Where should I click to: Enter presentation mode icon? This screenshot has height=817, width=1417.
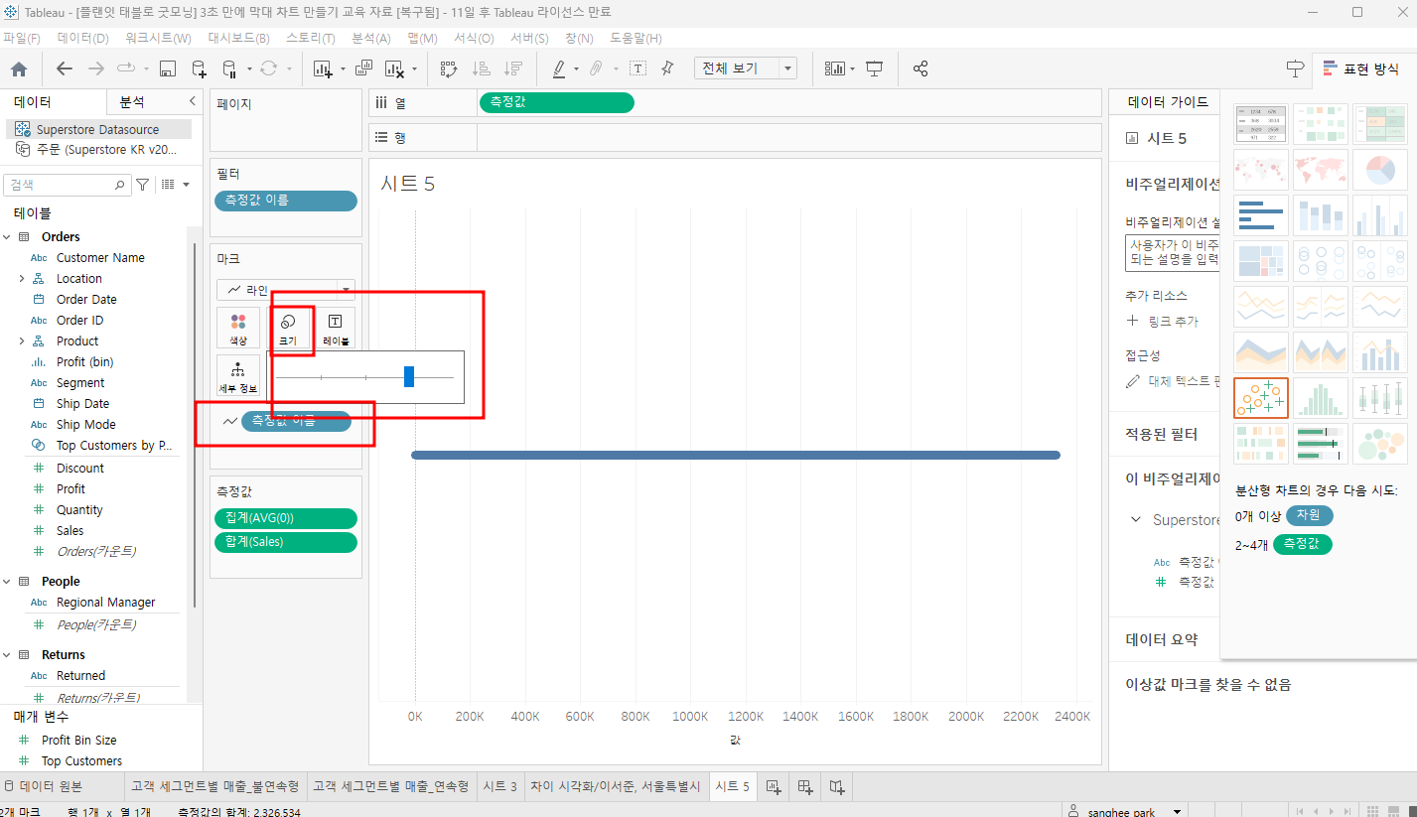875,68
